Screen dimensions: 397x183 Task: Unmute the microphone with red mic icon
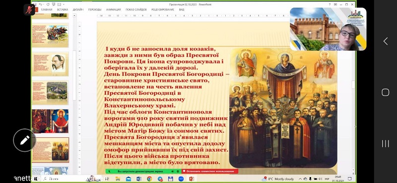click(x=30, y=10)
